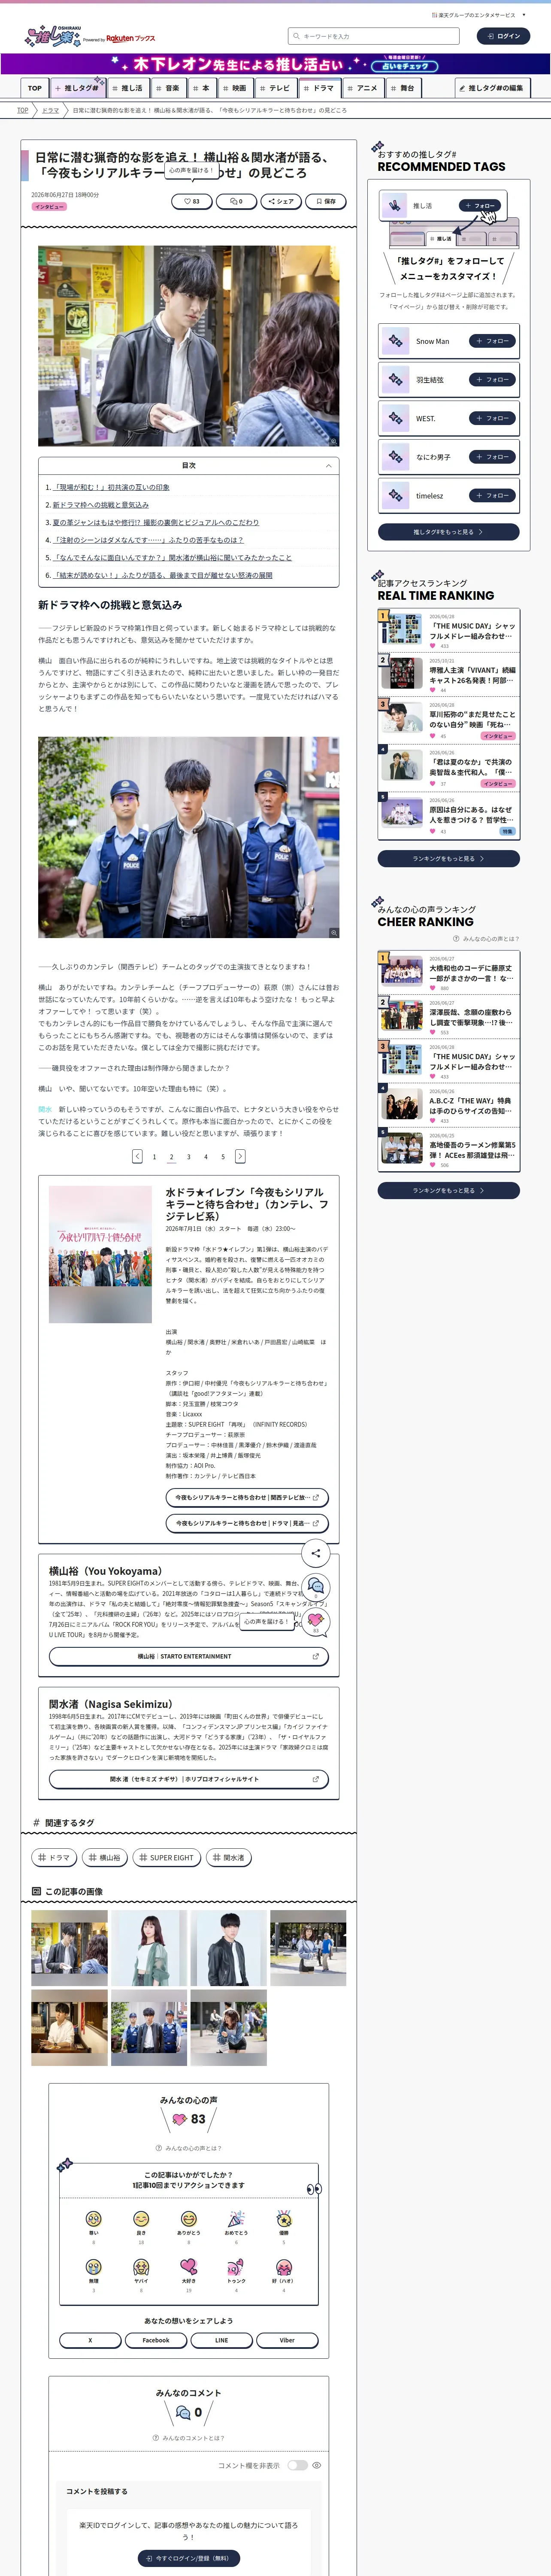Click the floating comment bubble icon
The image size is (551, 2576).
point(315,1586)
